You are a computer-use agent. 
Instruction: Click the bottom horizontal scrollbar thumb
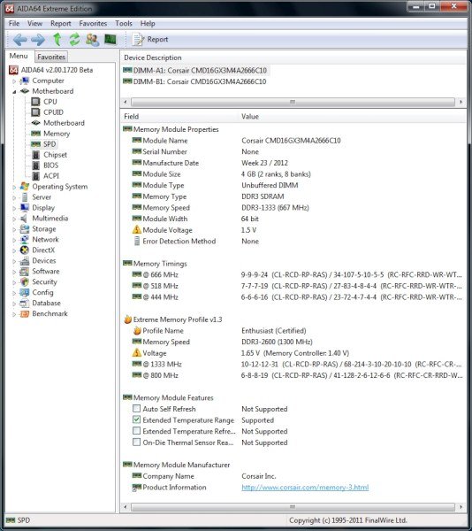point(293,507)
